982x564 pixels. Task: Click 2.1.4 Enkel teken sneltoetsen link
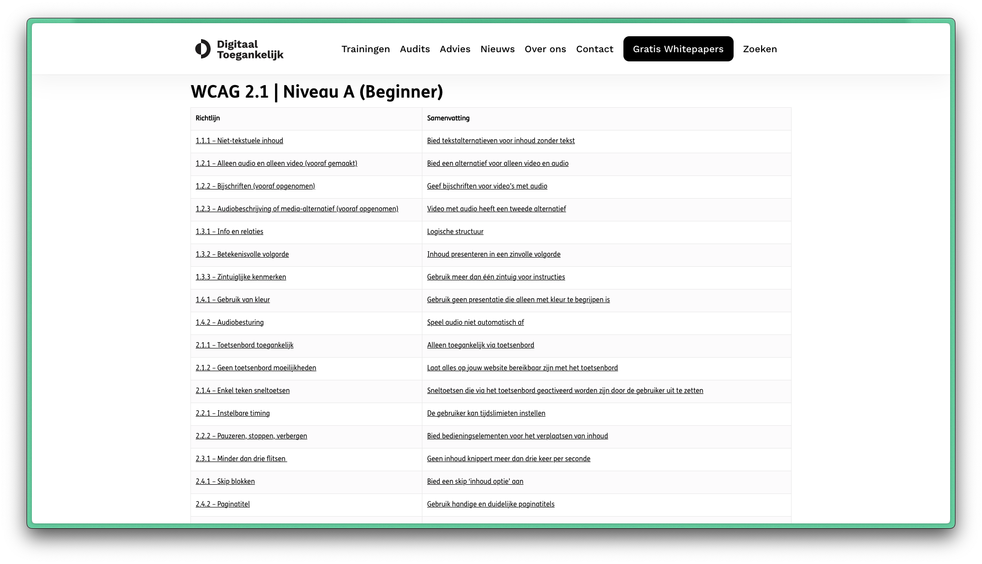[243, 390]
